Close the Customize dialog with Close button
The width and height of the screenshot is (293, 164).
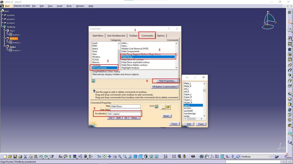point(174,124)
